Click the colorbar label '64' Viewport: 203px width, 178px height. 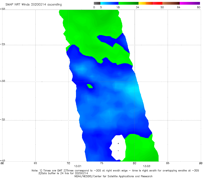pos(179,7)
